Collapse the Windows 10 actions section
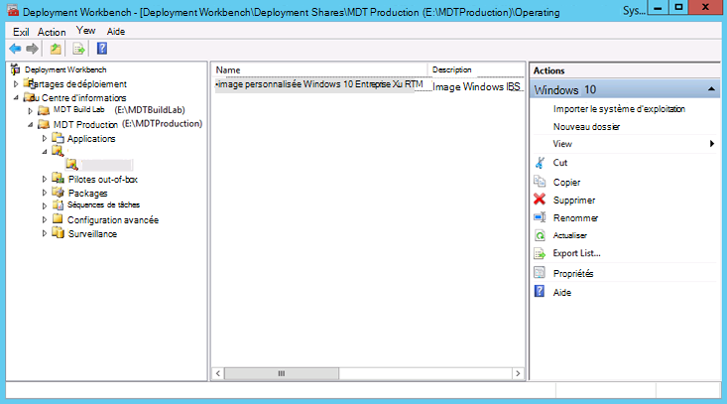The height and width of the screenshot is (404, 727). pos(711,89)
